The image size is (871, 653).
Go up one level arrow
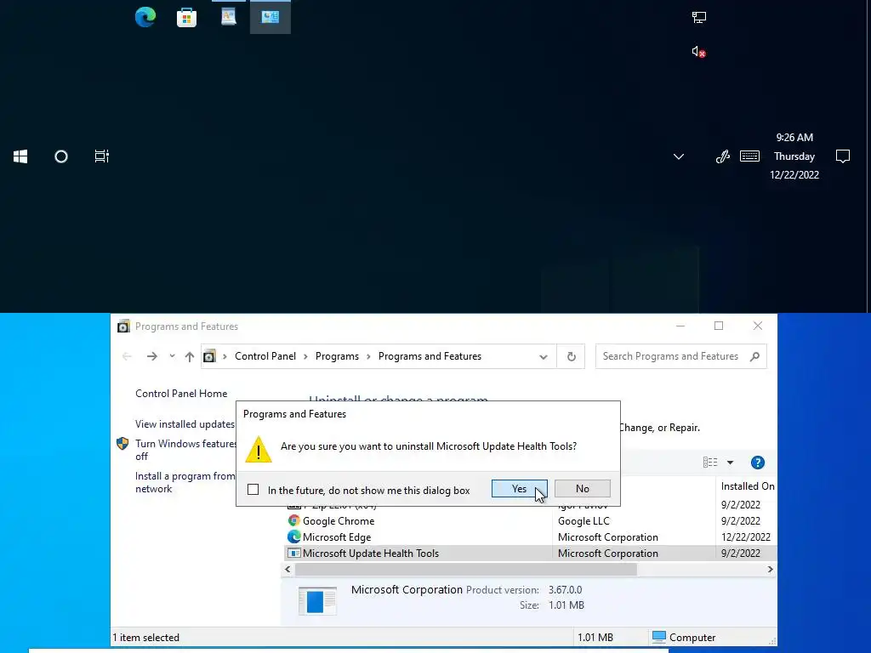190,356
